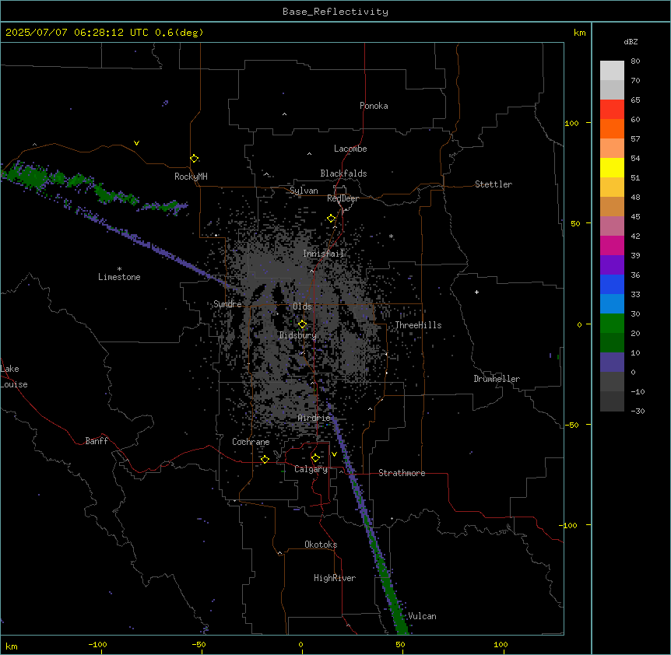
Task: Click the red 65-60 dBZ legend swatch
Action: [612, 110]
